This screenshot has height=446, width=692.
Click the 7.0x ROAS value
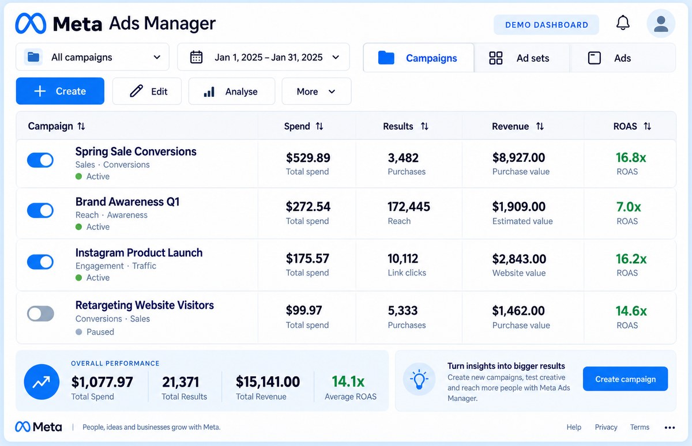(628, 206)
